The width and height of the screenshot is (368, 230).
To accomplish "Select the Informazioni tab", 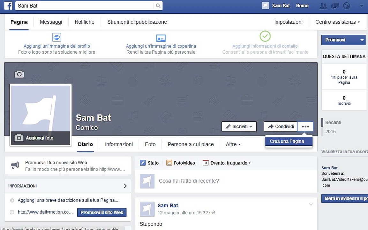I will coord(119,144).
